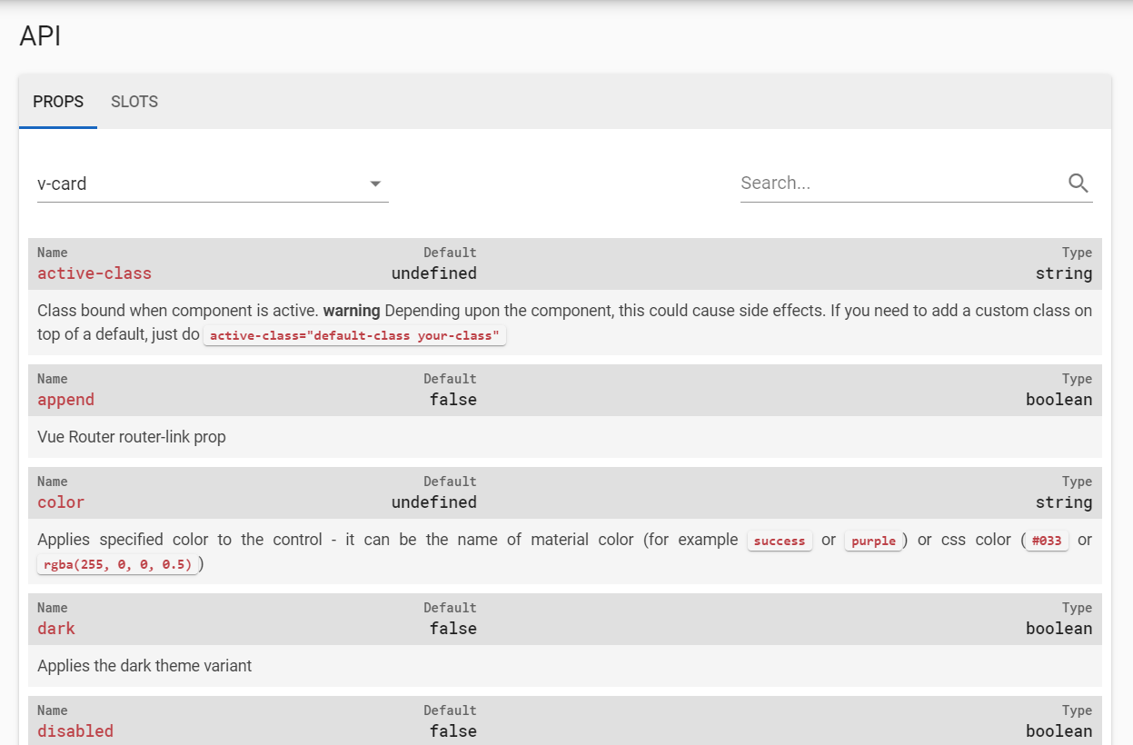The width and height of the screenshot is (1133, 745).
Task: Click the active-class prop name
Action: (x=94, y=273)
